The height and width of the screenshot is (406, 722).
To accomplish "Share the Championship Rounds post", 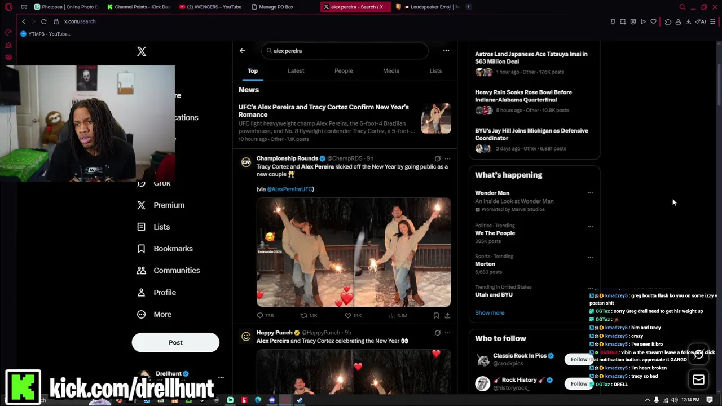I will (x=447, y=316).
